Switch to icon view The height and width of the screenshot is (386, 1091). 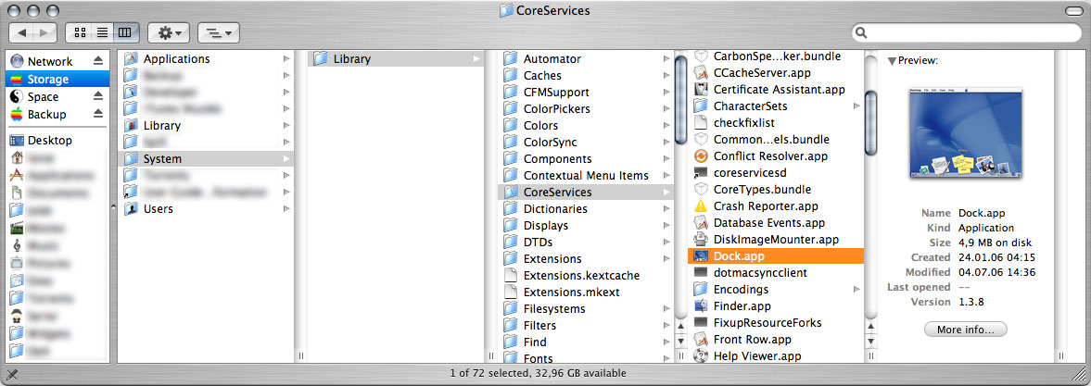tap(79, 32)
